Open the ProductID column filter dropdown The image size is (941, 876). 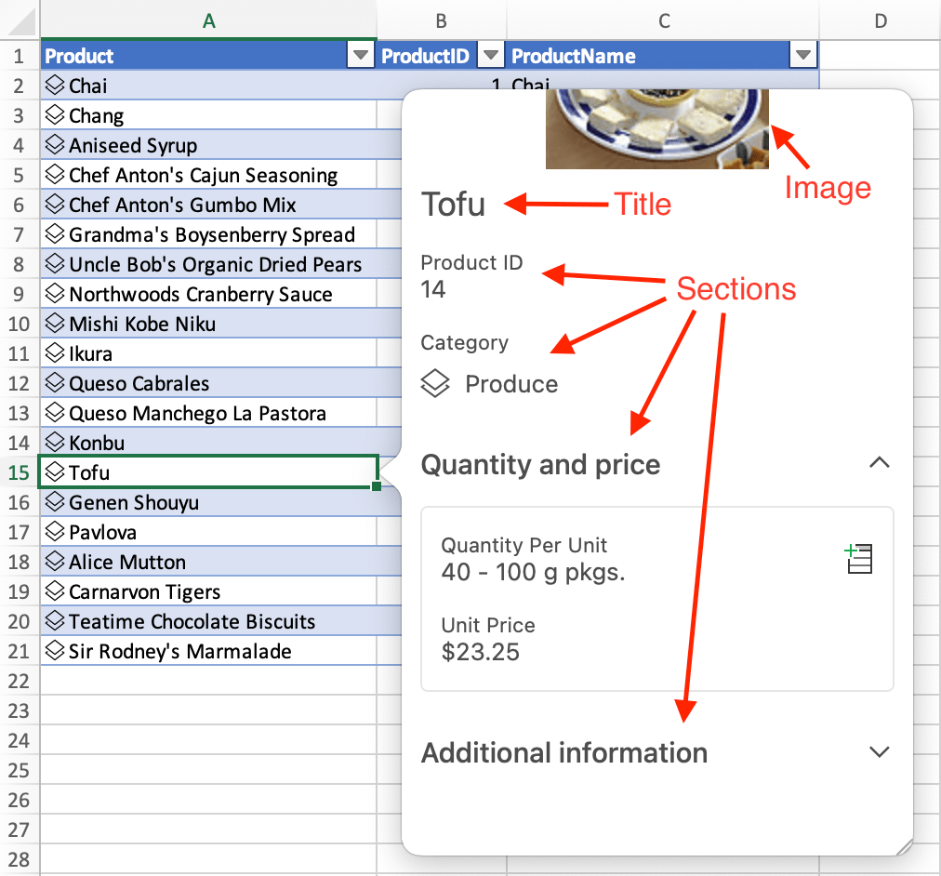[491, 55]
